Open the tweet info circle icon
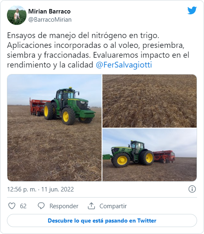Image resolution: width=204 pixels, height=234 pixels. click(x=192, y=189)
